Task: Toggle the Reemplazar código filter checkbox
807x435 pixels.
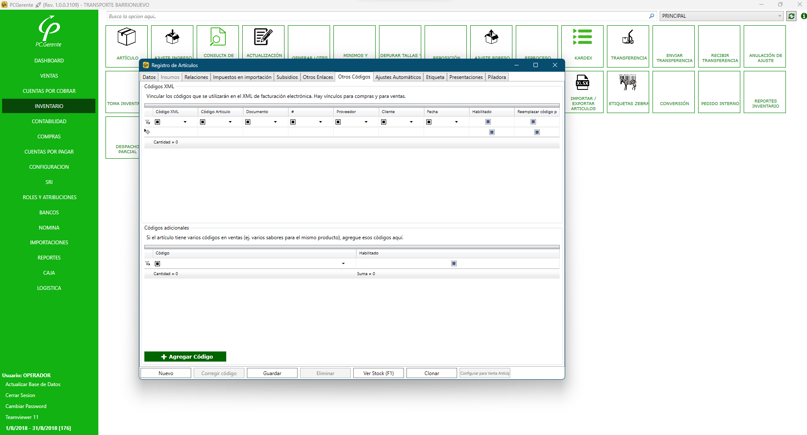Action: pos(533,122)
